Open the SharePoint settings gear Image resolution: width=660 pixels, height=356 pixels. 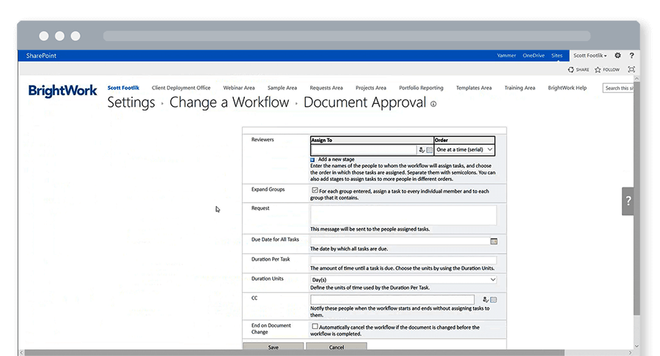(x=617, y=56)
